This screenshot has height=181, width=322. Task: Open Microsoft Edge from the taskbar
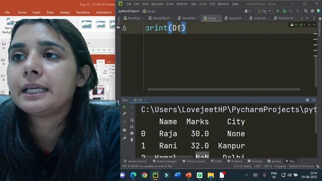(x=133, y=175)
